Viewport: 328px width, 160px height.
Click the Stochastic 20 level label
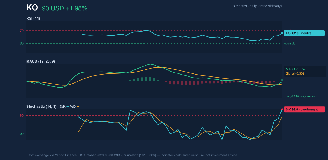[22, 134]
